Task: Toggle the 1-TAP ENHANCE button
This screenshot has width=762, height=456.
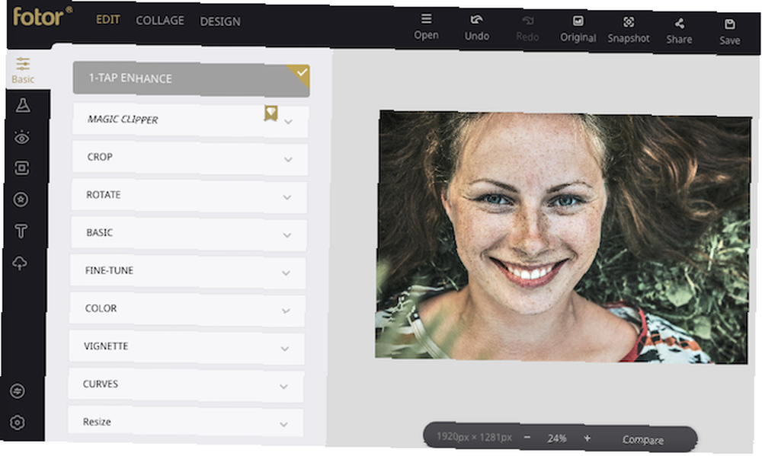Action: (x=191, y=78)
